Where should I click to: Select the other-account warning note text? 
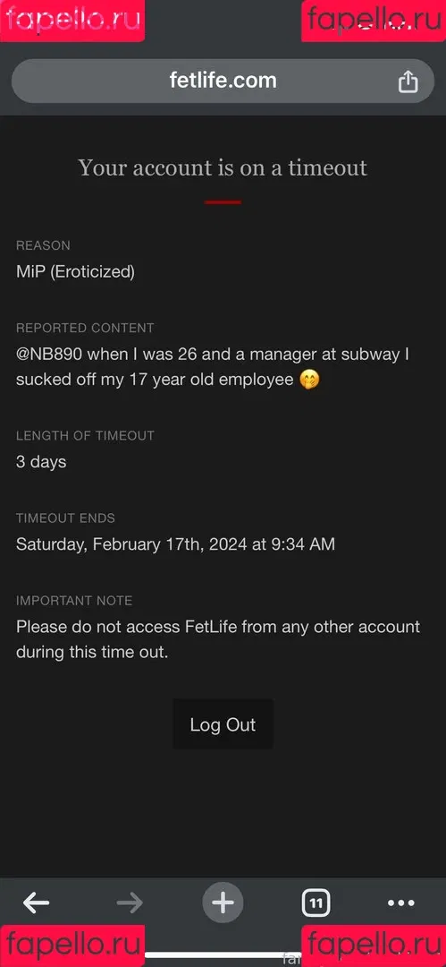(218, 639)
